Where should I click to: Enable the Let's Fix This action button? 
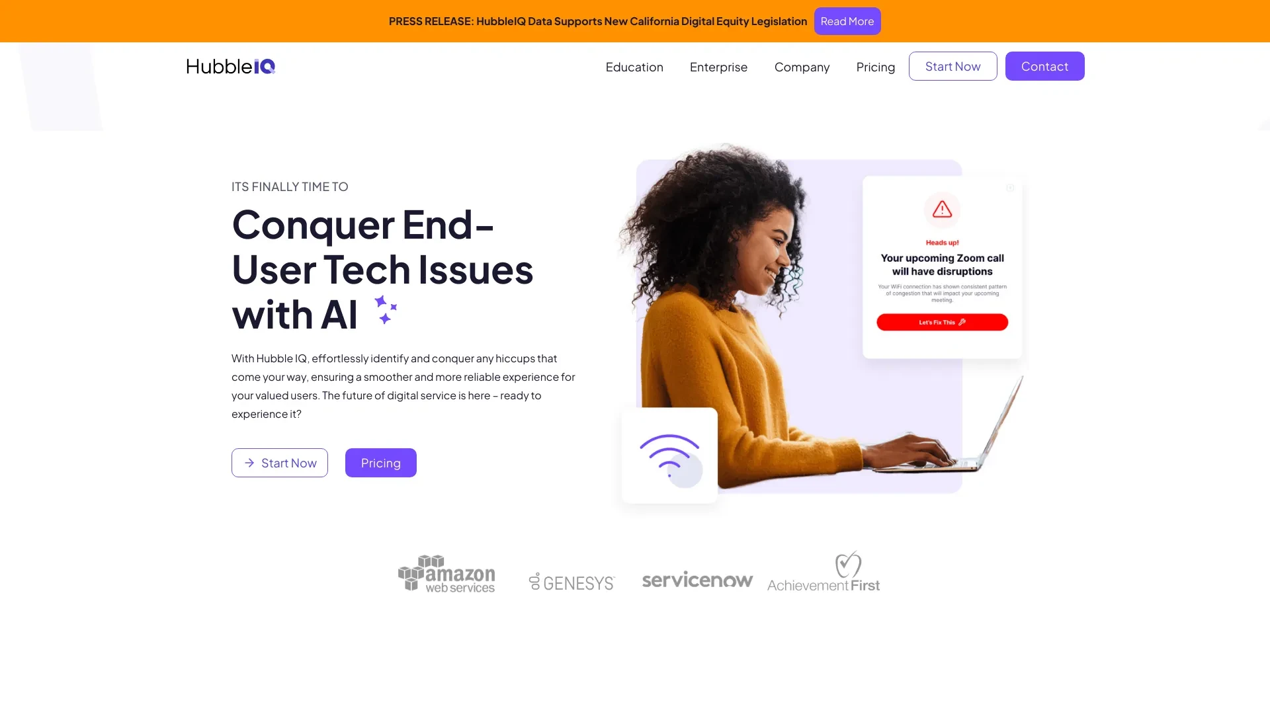(942, 323)
